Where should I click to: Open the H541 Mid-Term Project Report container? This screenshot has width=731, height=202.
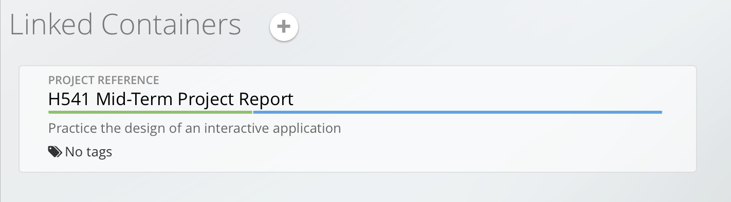[x=171, y=98]
